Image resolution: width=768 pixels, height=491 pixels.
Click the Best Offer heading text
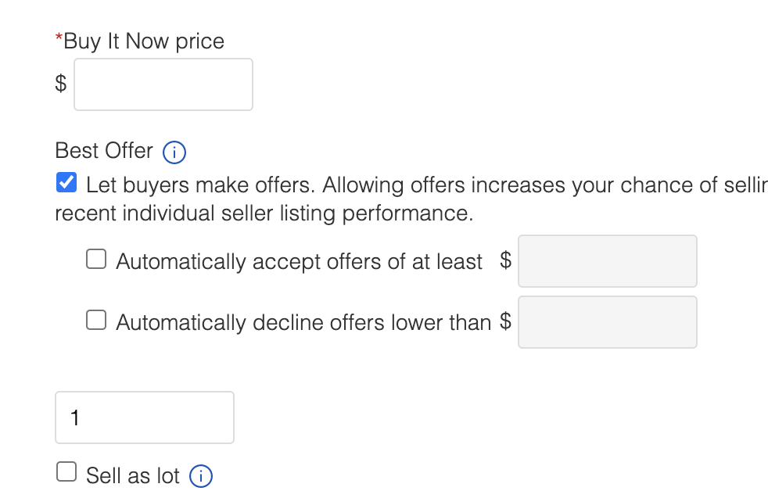(x=104, y=151)
